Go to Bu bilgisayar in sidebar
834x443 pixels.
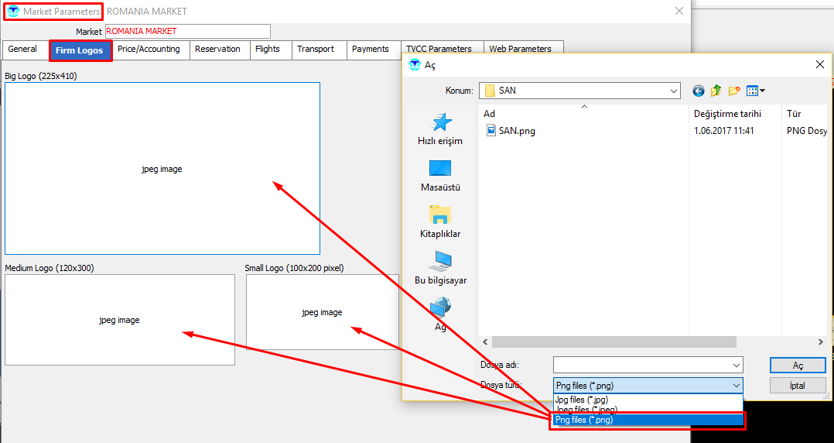click(x=439, y=262)
